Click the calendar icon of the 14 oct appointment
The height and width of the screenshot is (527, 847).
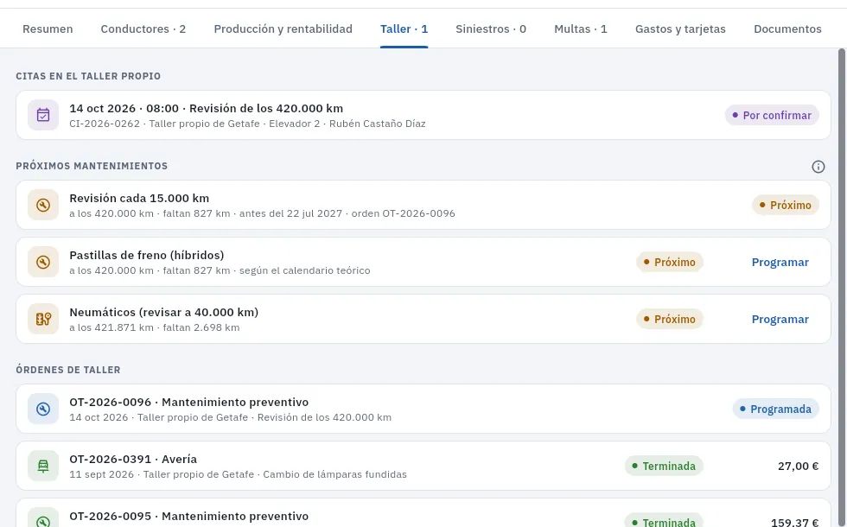pos(43,115)
